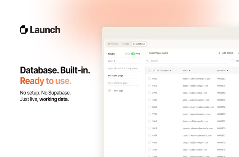Click id value 6065
Image resolution: width=239 pixels, height=157 pixels.
tap(155, 86)
